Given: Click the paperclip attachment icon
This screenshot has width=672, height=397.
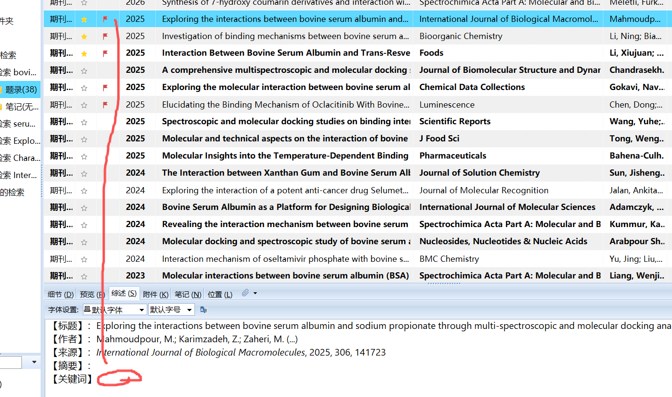Looking at the screenshot, I should [x=245, y=293].
